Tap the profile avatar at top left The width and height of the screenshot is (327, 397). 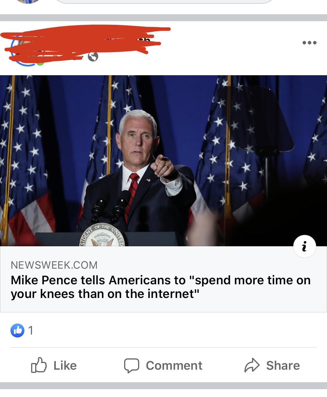28,1
